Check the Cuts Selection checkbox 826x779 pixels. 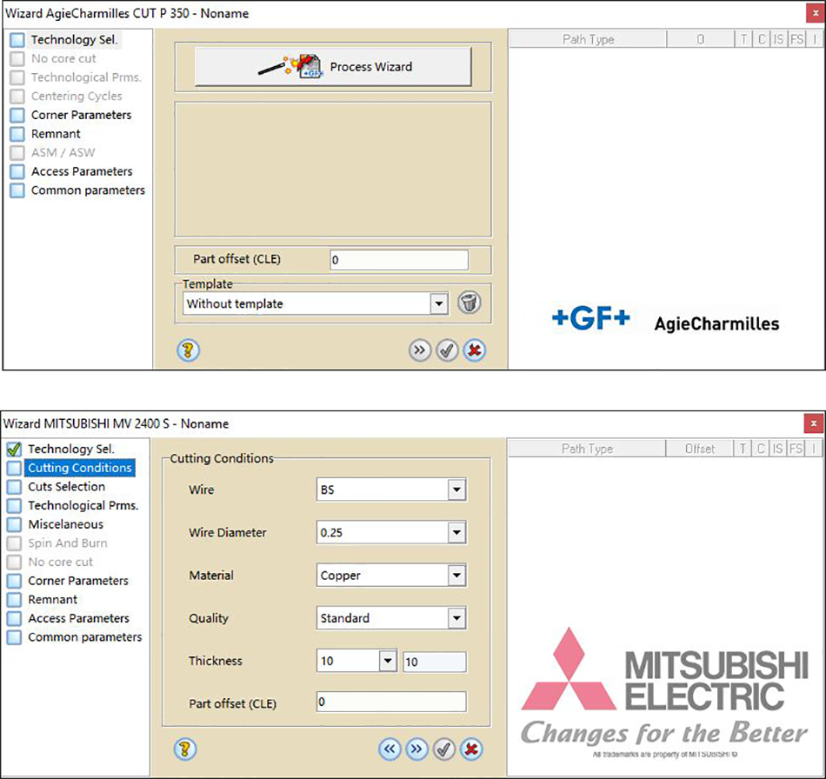pos(13,487)
